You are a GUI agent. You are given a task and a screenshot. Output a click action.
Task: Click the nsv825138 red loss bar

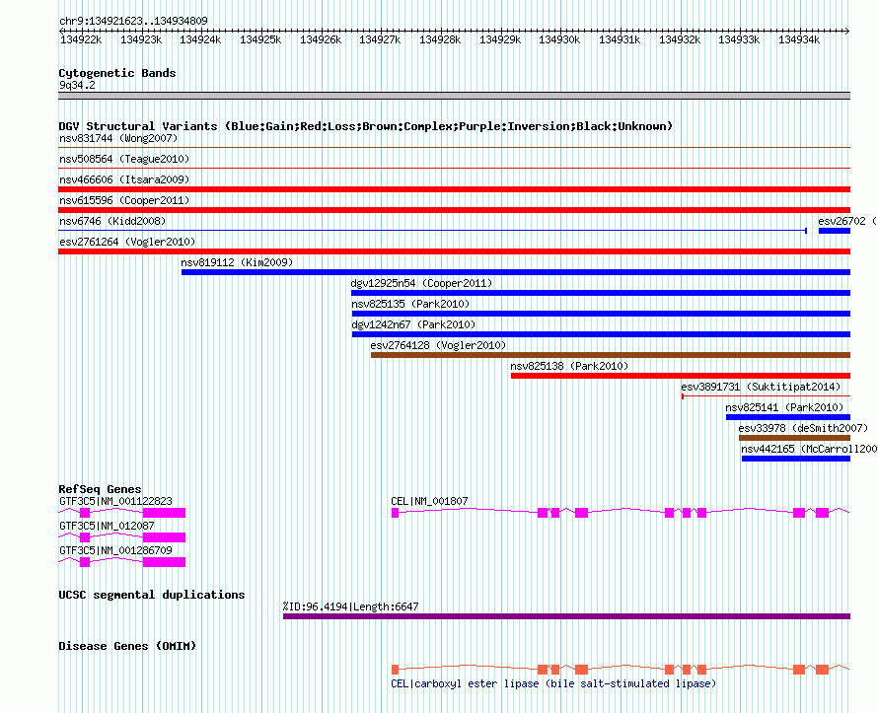681,376
